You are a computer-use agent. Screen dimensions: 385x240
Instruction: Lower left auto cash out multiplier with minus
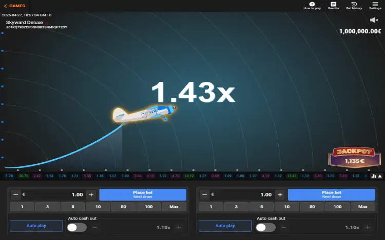[x=95, y=228]
